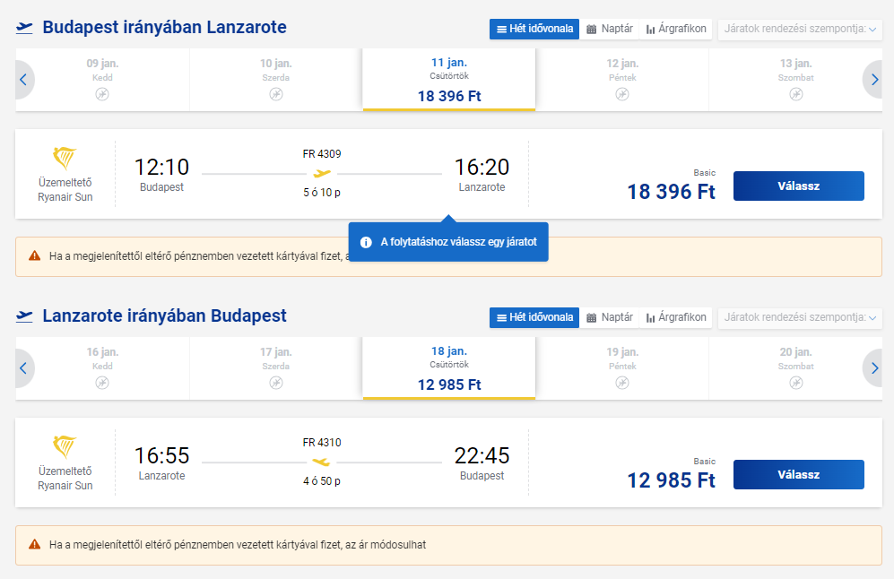Click previous week arrow for return flights
This screenshot has width=894, height=579.
(24, 368)
